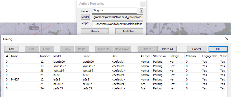Click the airfield Name field containing Tinguta
Image resolution: width=231 pixels, height=97 pixels.
(115, 10)
